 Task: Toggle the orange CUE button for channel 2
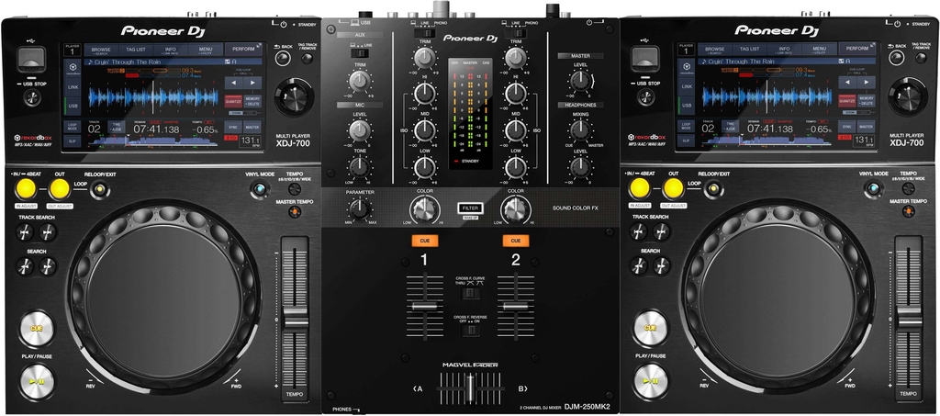(516, 241)
